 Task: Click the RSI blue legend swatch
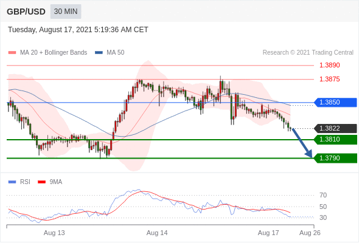(12, 182)
